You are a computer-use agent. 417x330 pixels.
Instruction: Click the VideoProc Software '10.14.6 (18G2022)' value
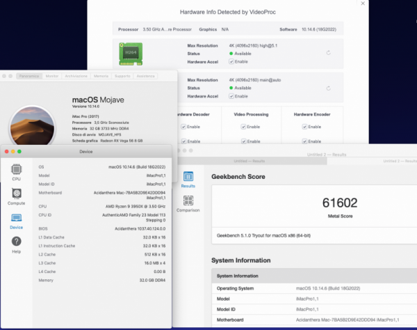coord(319,29)
